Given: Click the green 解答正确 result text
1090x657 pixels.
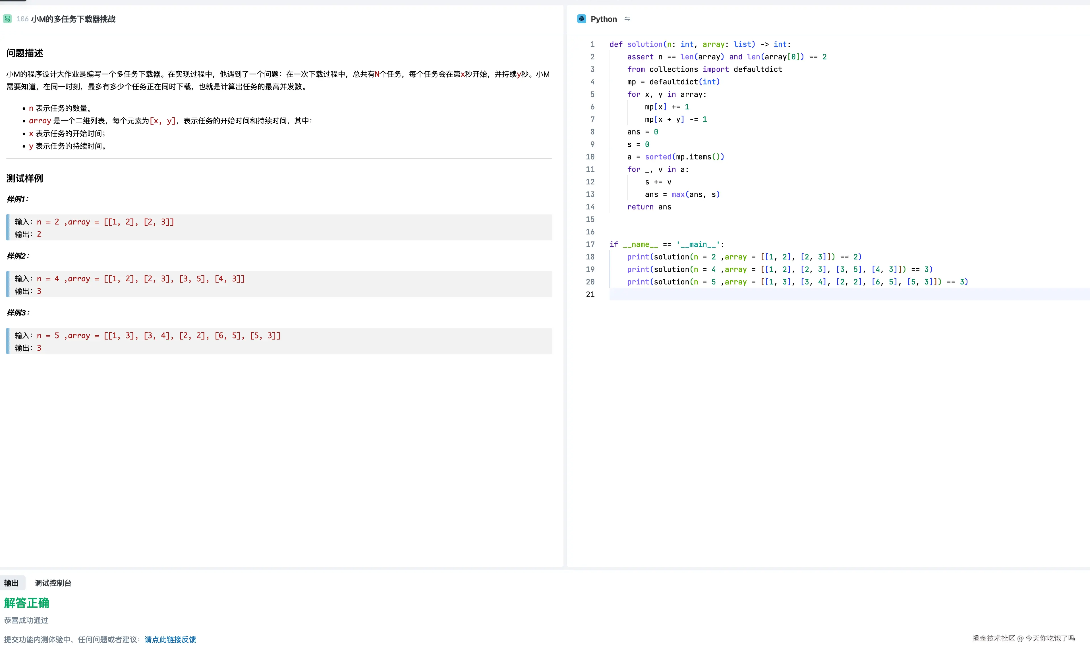Looking at the screenshot, I should (26, 603).
